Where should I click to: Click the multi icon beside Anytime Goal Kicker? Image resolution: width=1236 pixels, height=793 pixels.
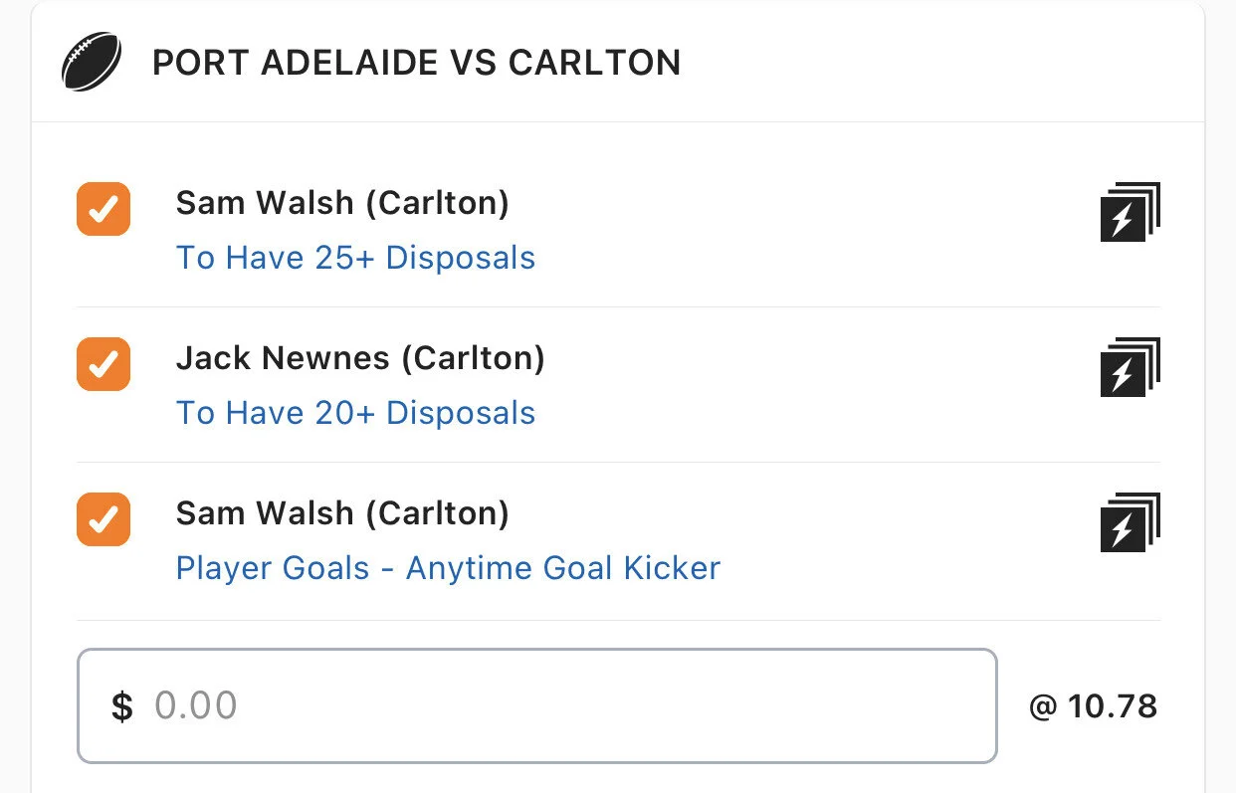tap(1131, 522)
